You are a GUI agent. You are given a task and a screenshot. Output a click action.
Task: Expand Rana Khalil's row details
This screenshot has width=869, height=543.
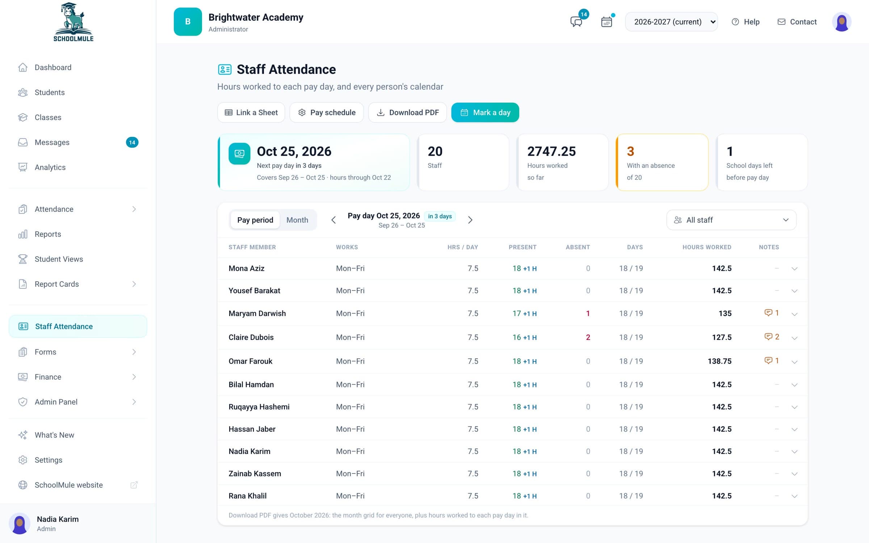tap(794, 496)
